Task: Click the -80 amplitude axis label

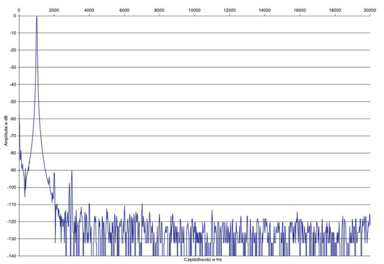Action: (x=13, y=153)
